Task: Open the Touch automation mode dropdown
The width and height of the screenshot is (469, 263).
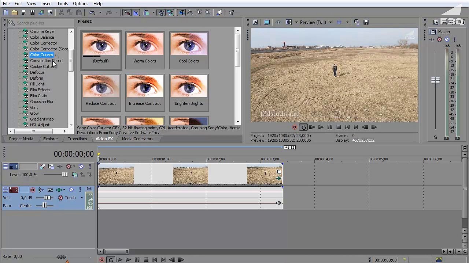Action: click(82, 198)
